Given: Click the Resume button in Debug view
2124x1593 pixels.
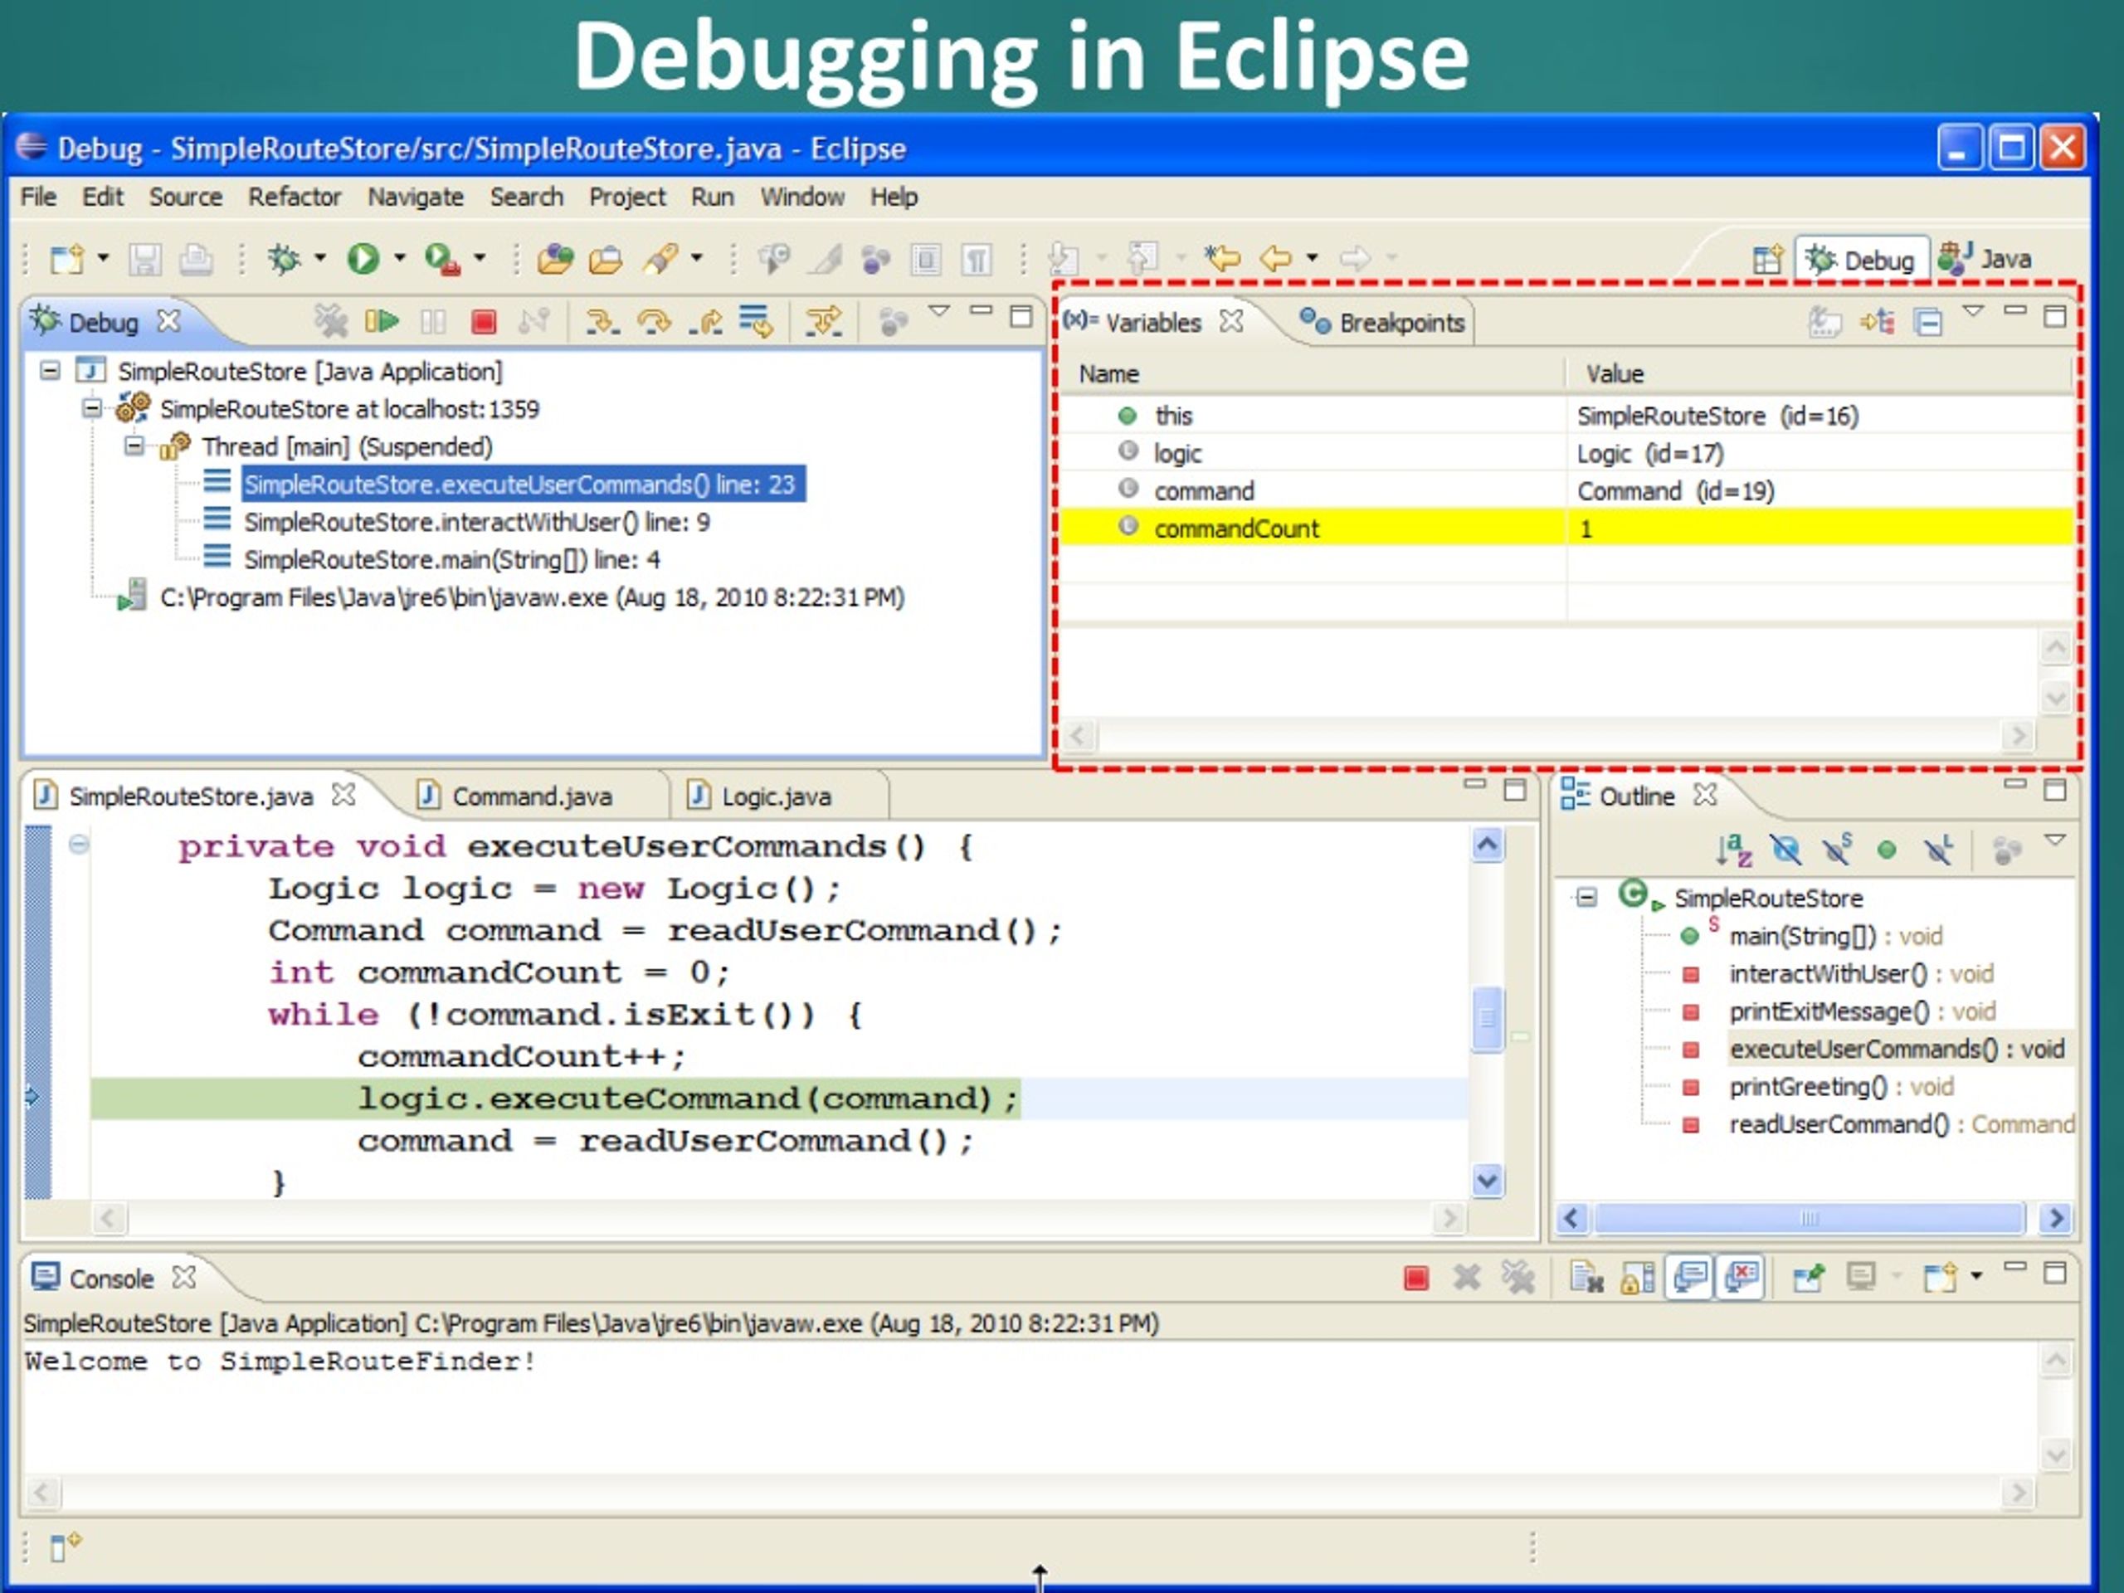Looking at the screenshot, I should (382, 322).
